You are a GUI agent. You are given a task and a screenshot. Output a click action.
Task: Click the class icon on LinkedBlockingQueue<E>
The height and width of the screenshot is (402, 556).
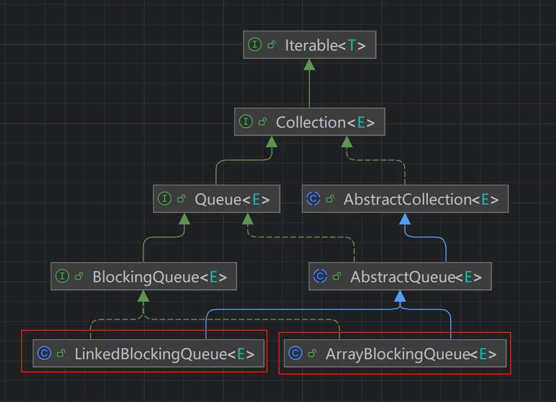point(44,353)
